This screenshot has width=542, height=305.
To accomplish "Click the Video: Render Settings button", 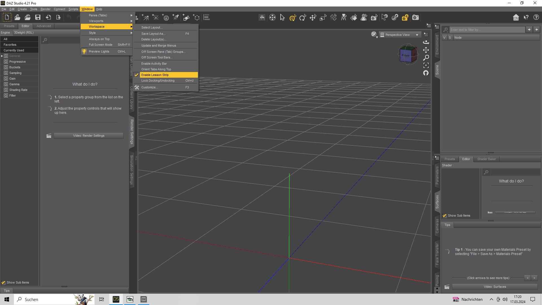I will pos(89,136).
